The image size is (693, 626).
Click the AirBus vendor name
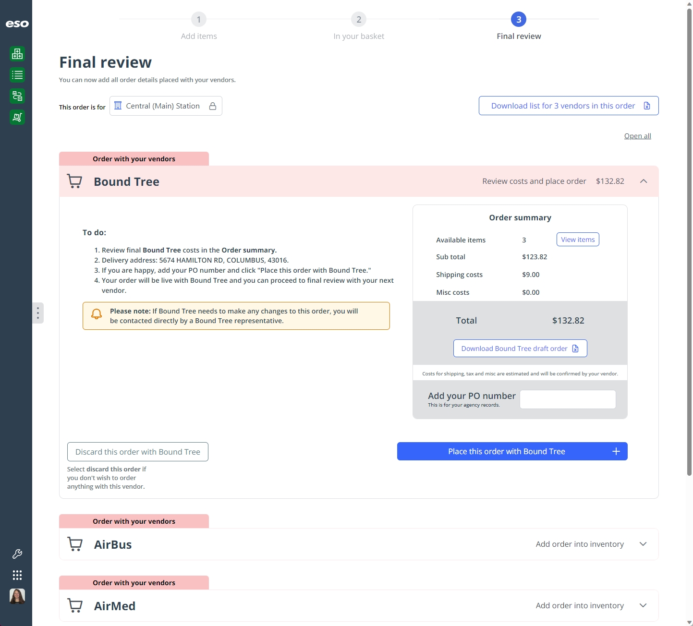pyautogui.click(x=113, y=544)
